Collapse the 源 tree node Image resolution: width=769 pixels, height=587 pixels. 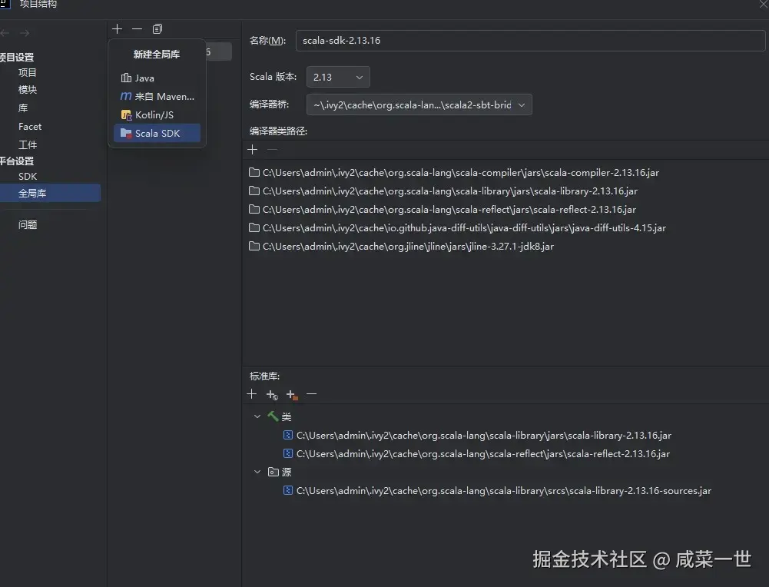[257, 472]
